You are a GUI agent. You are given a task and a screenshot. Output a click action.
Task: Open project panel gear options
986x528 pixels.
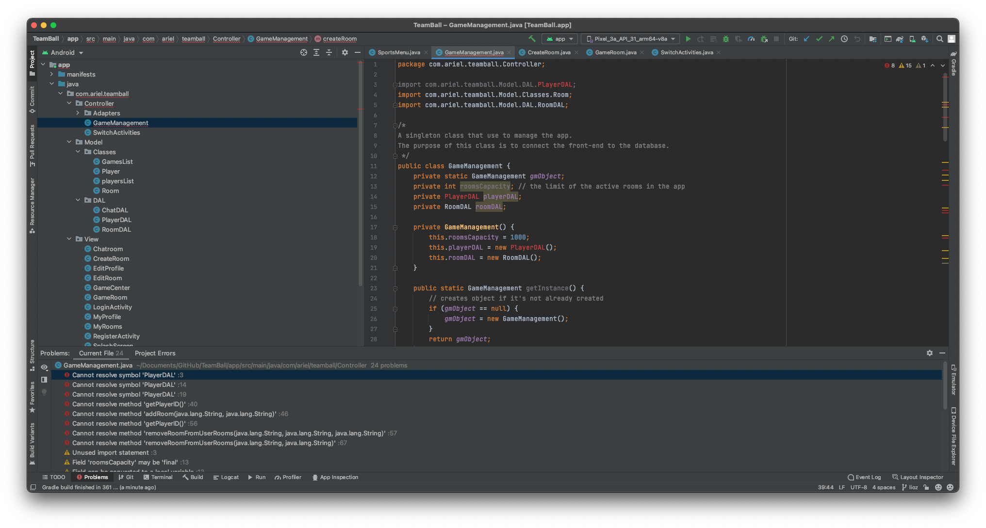(x=345, y=52)
